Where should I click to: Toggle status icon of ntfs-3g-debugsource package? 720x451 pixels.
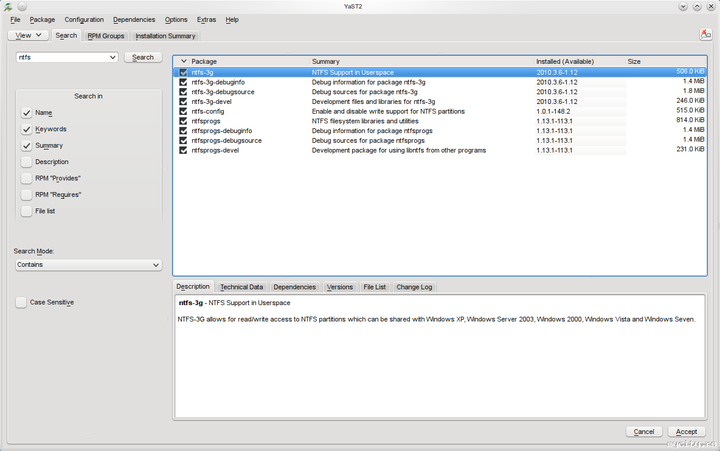tap(183, 92)
